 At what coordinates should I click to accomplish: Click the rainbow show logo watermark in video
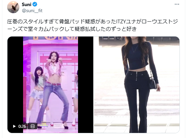coord(44,125)
